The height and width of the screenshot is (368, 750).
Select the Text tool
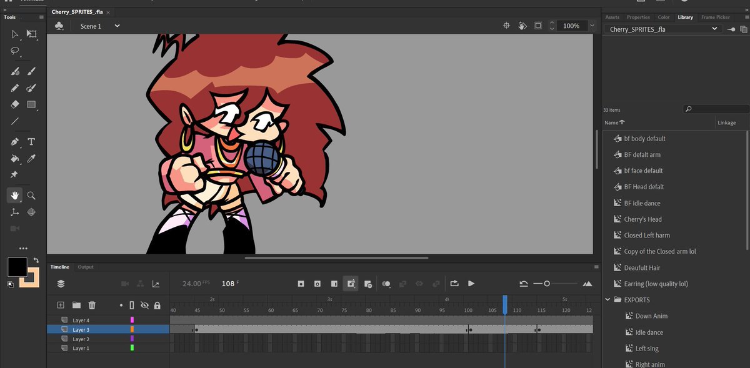(31, 142)
